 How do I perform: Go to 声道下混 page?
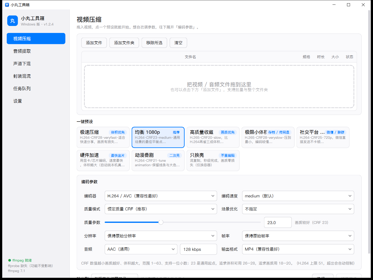36,64
